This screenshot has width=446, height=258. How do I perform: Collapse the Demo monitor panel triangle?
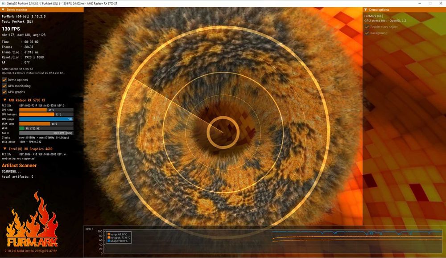pos(3,10)
